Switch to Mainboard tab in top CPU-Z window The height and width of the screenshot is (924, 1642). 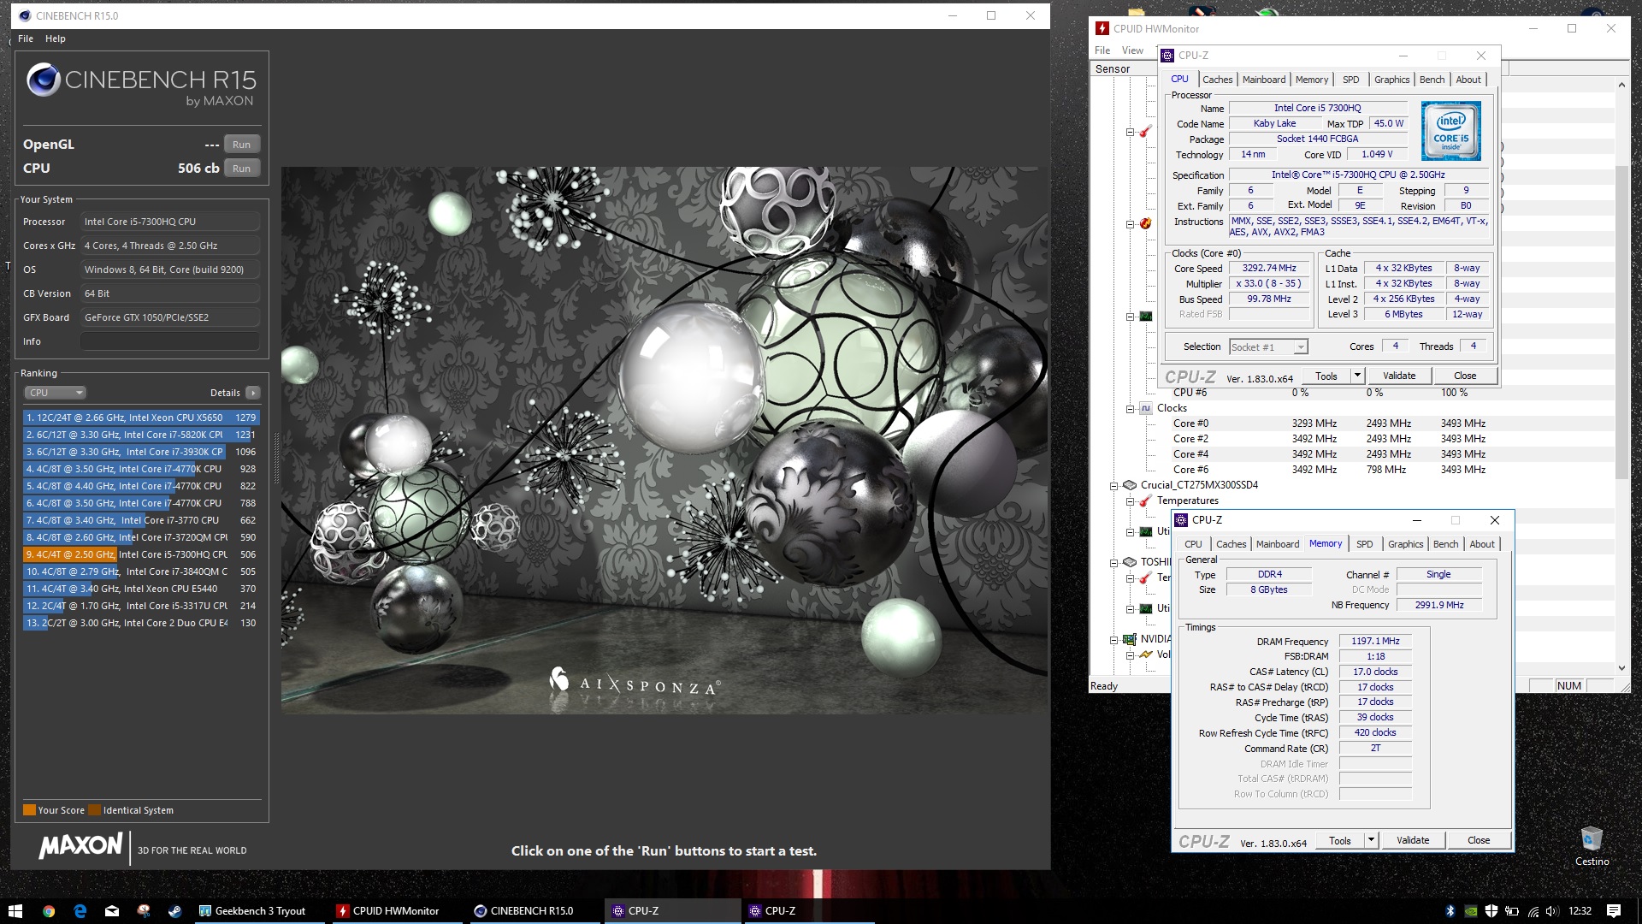pos(1263,80)
